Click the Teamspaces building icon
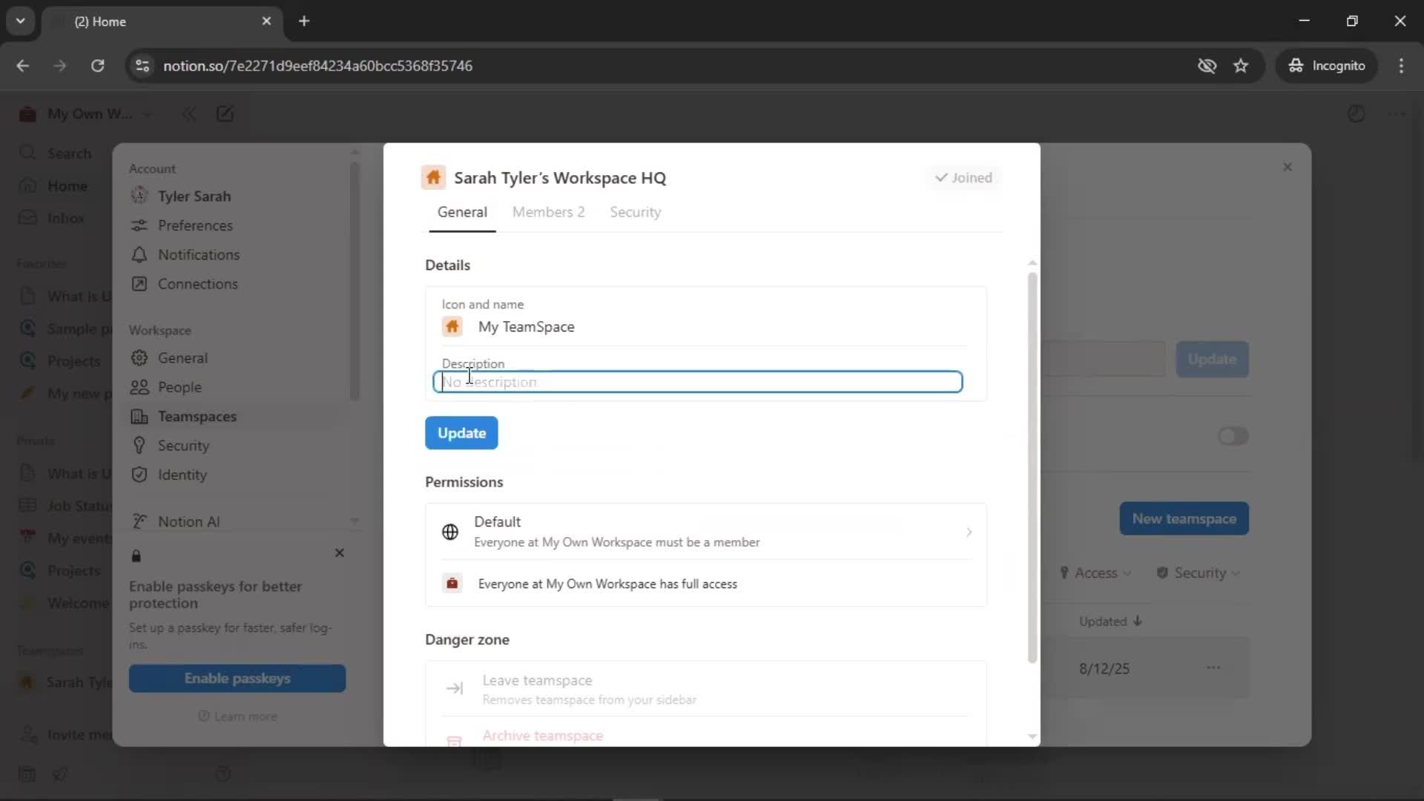1424x801 pixels. (139, 416)
